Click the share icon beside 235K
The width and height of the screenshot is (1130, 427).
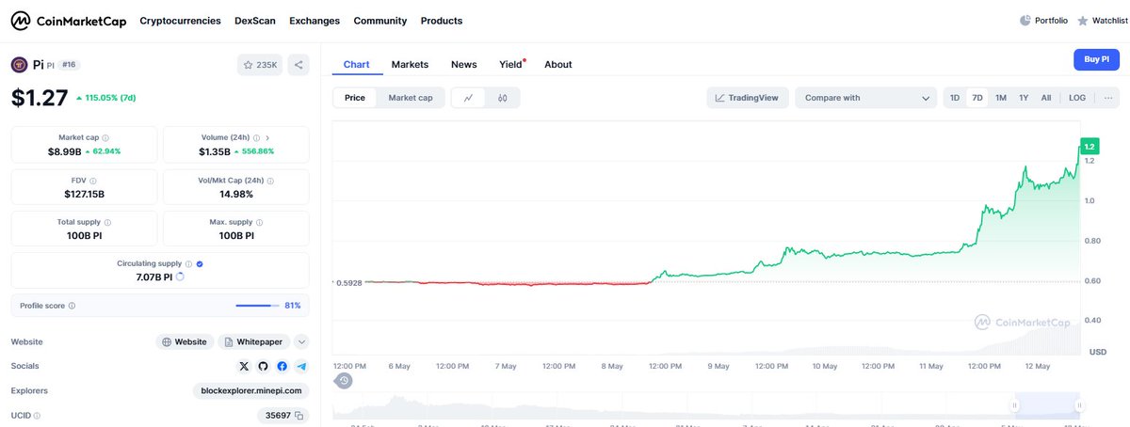(299, 65)
